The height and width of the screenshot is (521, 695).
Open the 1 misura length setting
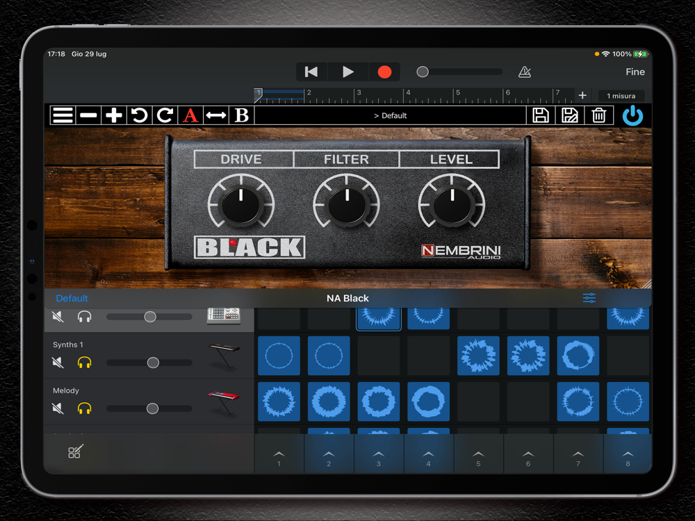click(621, 96)
